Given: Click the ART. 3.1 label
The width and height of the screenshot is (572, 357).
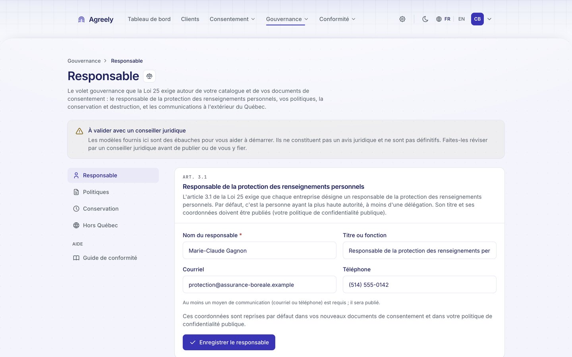Looking at the screenshot, I should tap(195, 177).
